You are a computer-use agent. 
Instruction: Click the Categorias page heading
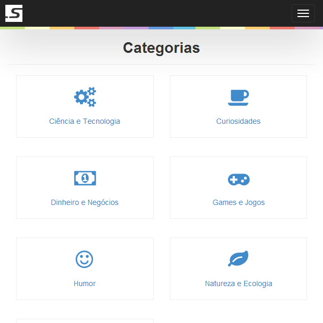(161, 48)
